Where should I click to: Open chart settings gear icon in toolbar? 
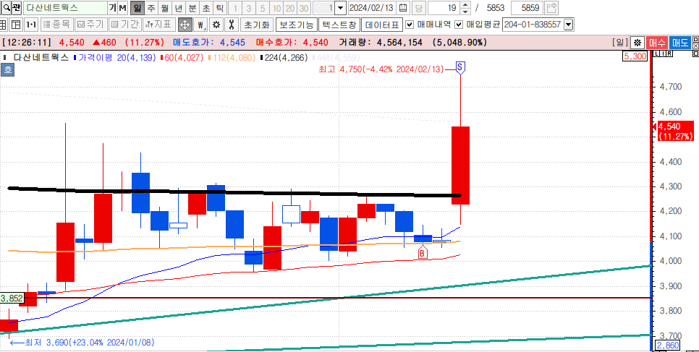[x=216, y=25]
